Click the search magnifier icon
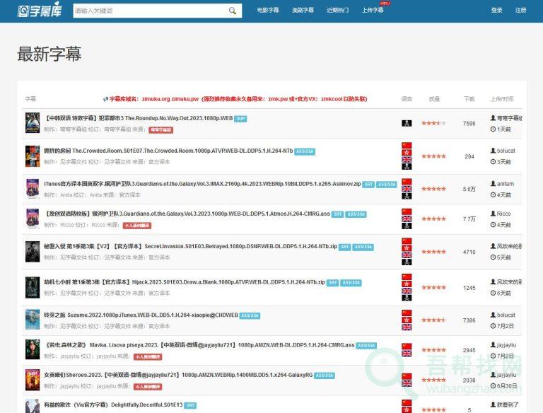 (233, 11)
